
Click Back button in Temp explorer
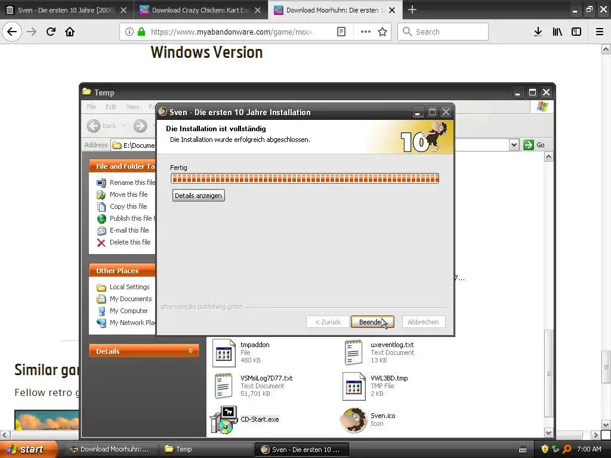point(102,126)
